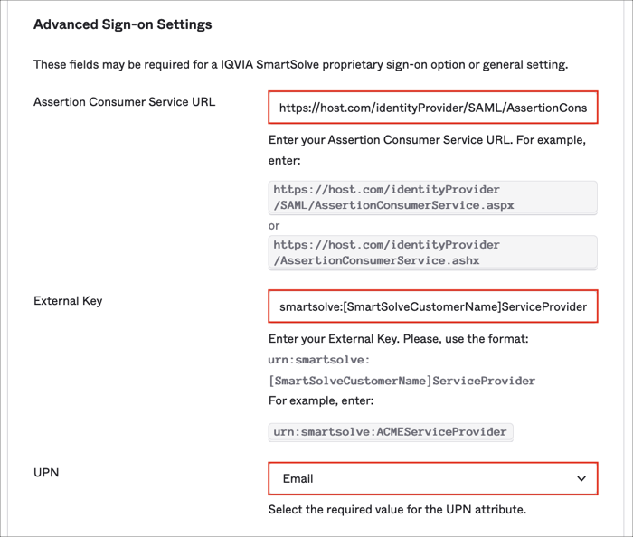Click the IQVIA SmartSolve description text
Image resolution: width=633 pixels, height=537 pixels.
coord(300,64)
